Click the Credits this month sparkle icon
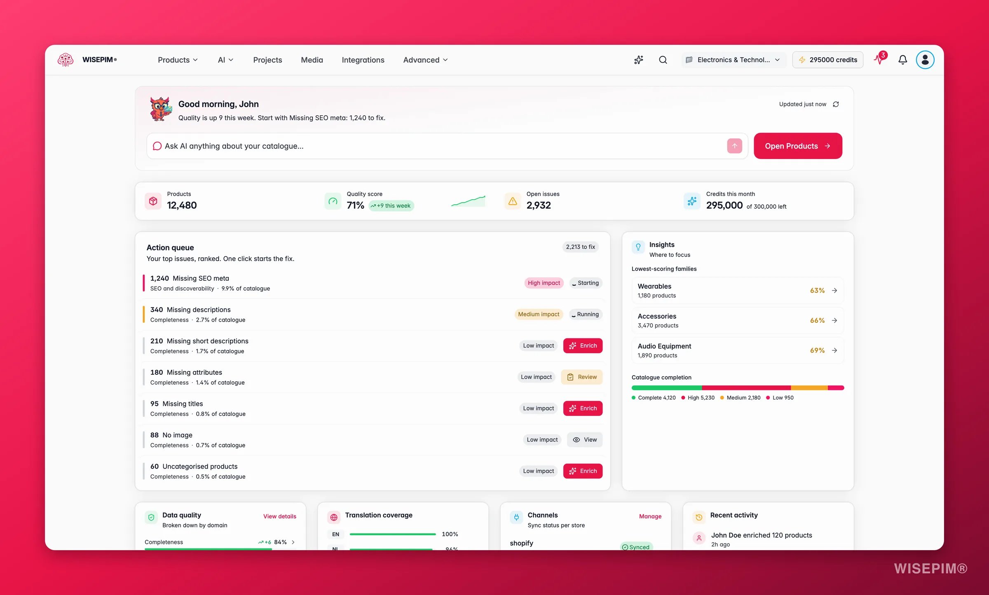This screenshot has width=989, height=595. 692,201
